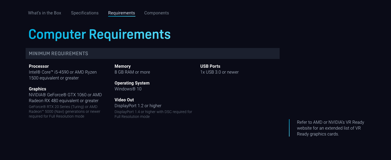This screenshot has height=160, width=391.
Task: Select the GTX 1060 graphics requirement text
Action: click(65, 98)
